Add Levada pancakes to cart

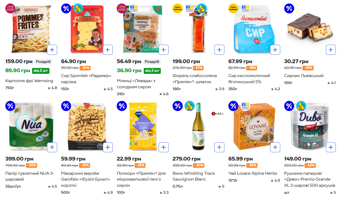(163, 50)
